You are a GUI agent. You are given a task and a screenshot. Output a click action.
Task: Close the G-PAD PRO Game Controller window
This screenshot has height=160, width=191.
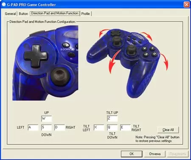click(x=187, y=5)
